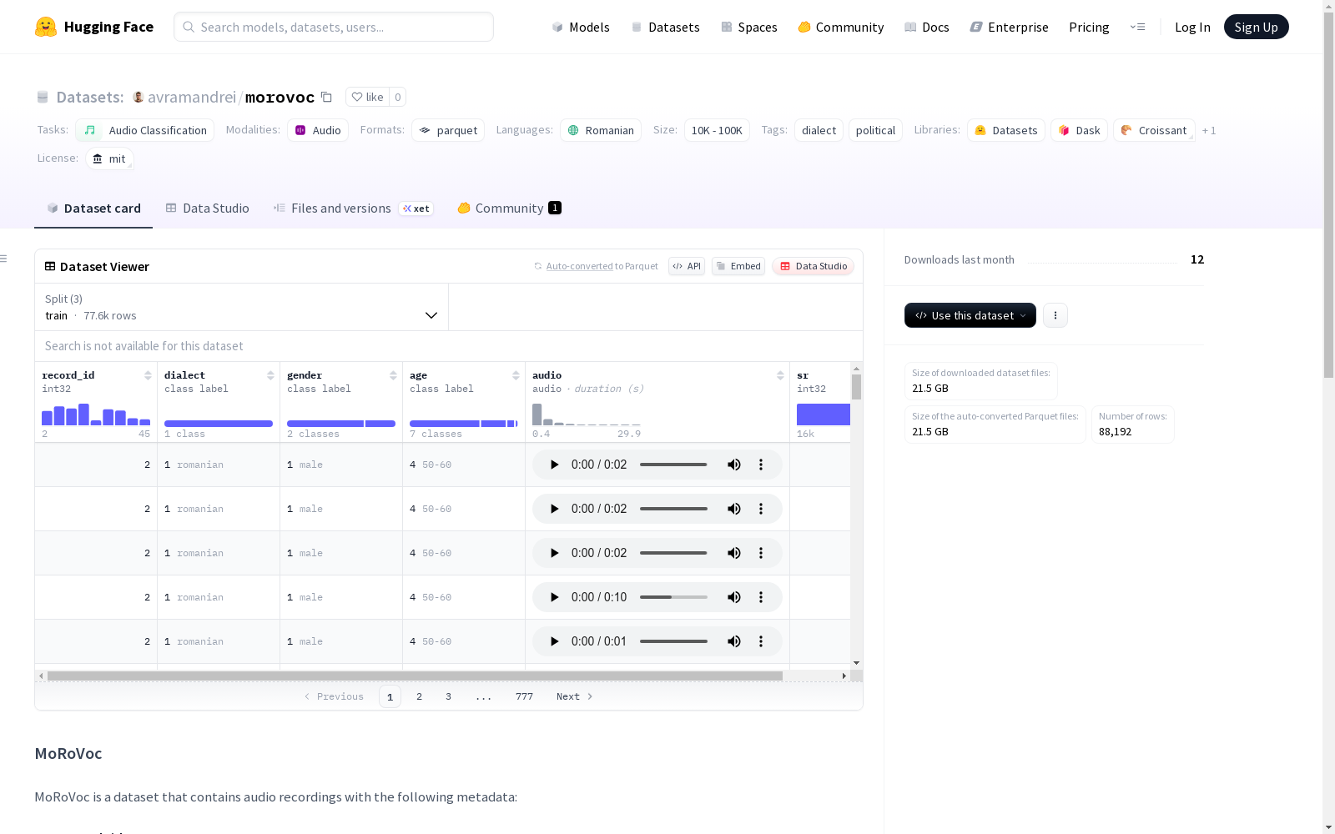
Task: Open the three-dot menu beside Use this dataset
Action: (x=1055, y=315)
